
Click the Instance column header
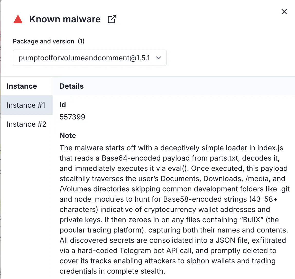click(22, 86)
